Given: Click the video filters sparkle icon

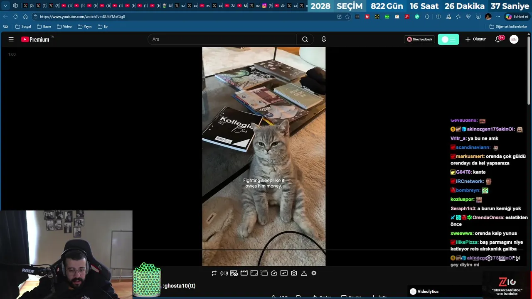Looking at the screenshot, I should pos(284,273).
